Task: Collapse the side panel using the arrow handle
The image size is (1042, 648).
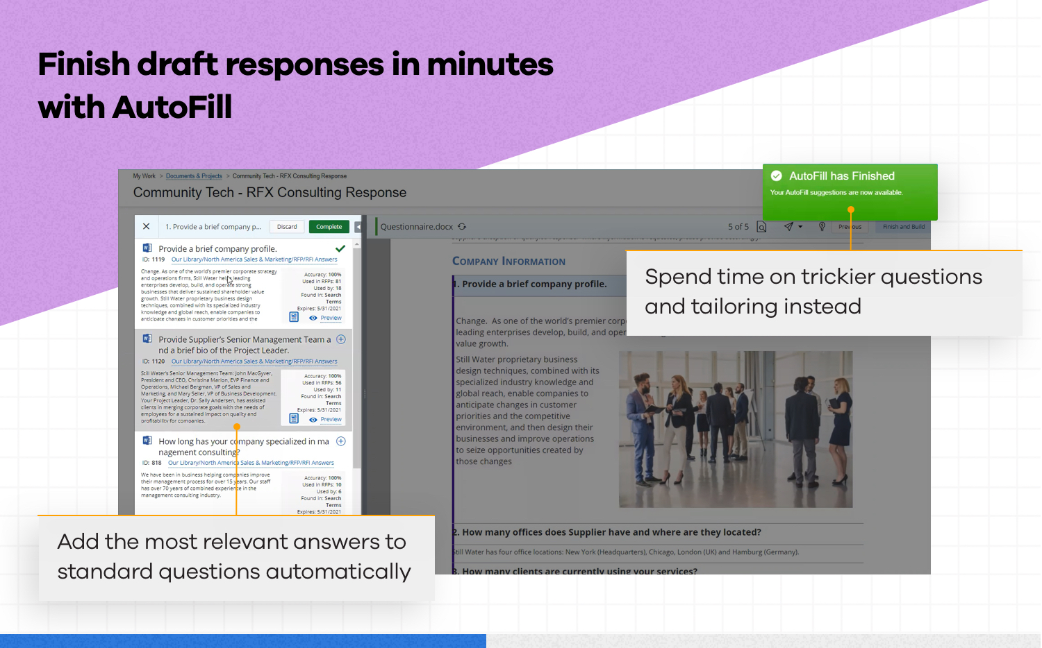Action: pyautogui.click(x=358, y=227)
